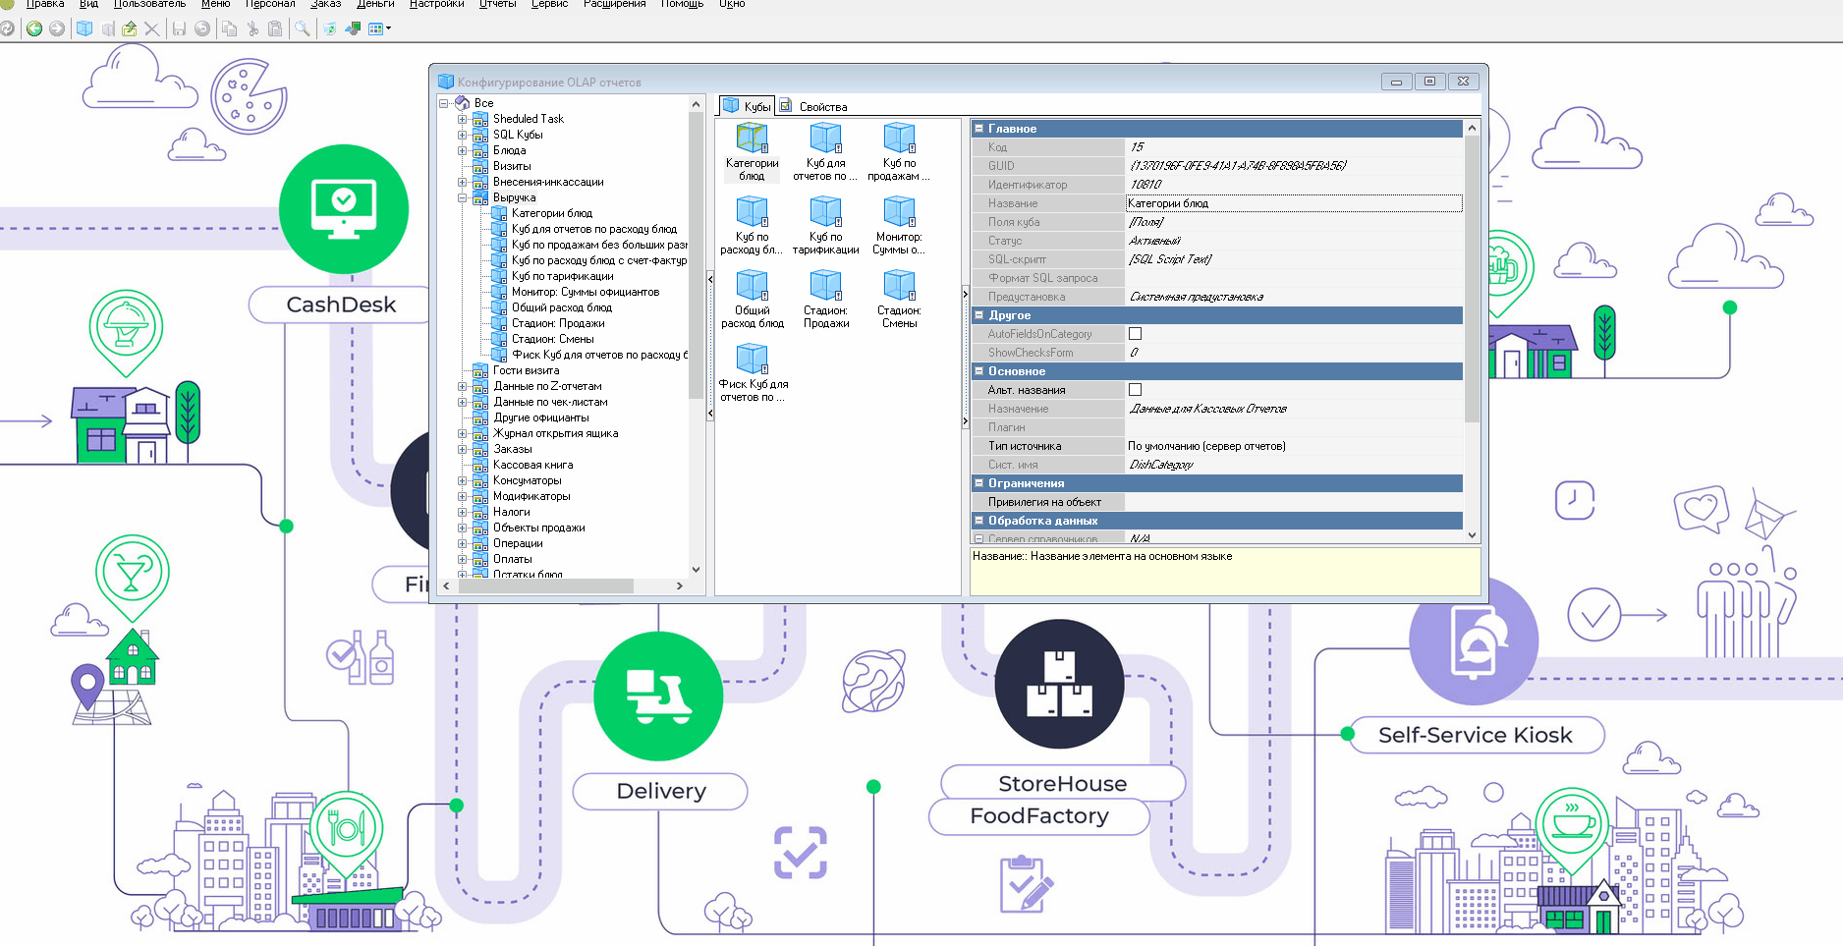Collapse the 'Главное' property section
The image size is (1843, 946).
click(978, 129)
